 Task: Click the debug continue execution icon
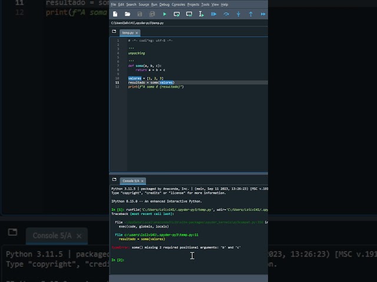(263, 14)
